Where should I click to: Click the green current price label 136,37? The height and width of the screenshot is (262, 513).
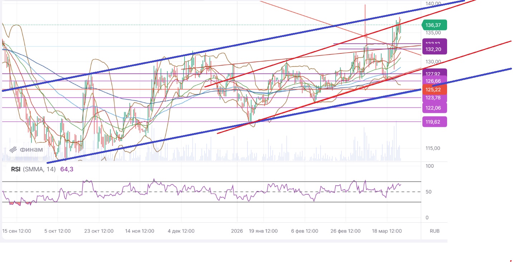[435, 25]
